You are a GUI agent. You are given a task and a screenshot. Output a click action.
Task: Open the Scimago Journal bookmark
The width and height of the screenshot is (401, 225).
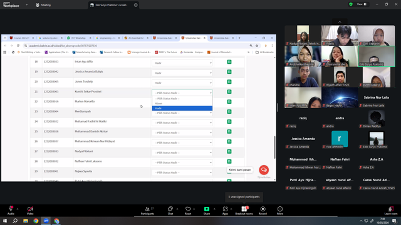[x=139, y=52]
